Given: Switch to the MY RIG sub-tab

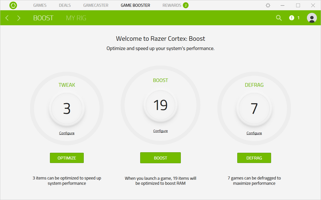Looking at the screenshot, I should [76, 18].
